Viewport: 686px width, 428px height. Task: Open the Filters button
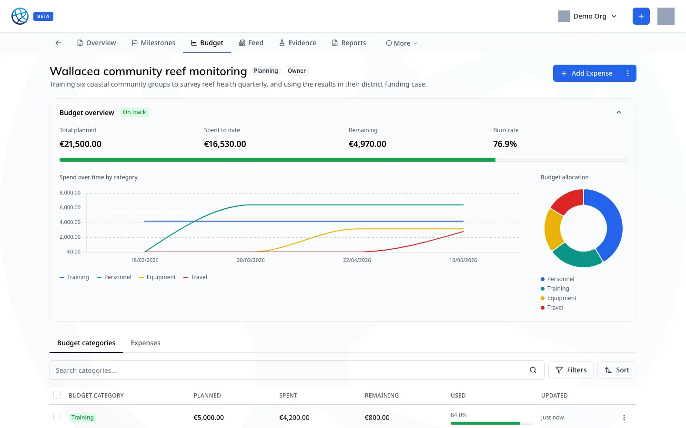click(571, 370)
